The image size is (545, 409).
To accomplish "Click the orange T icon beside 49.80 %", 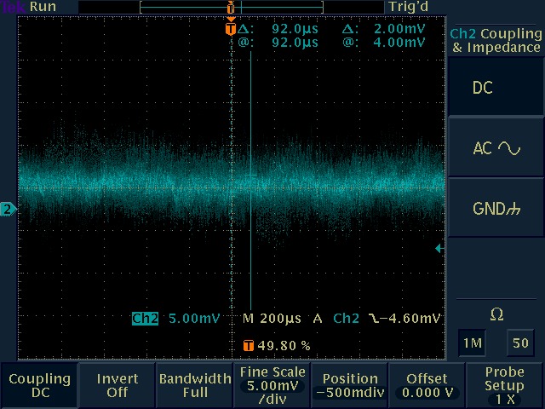I will click(x=249, y=345).
